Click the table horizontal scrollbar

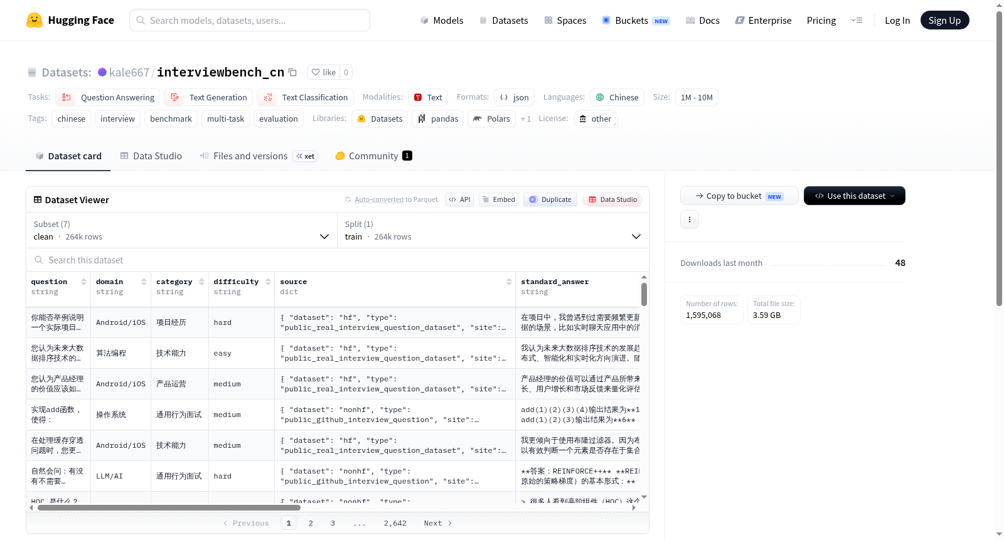(x=169, y=507)
